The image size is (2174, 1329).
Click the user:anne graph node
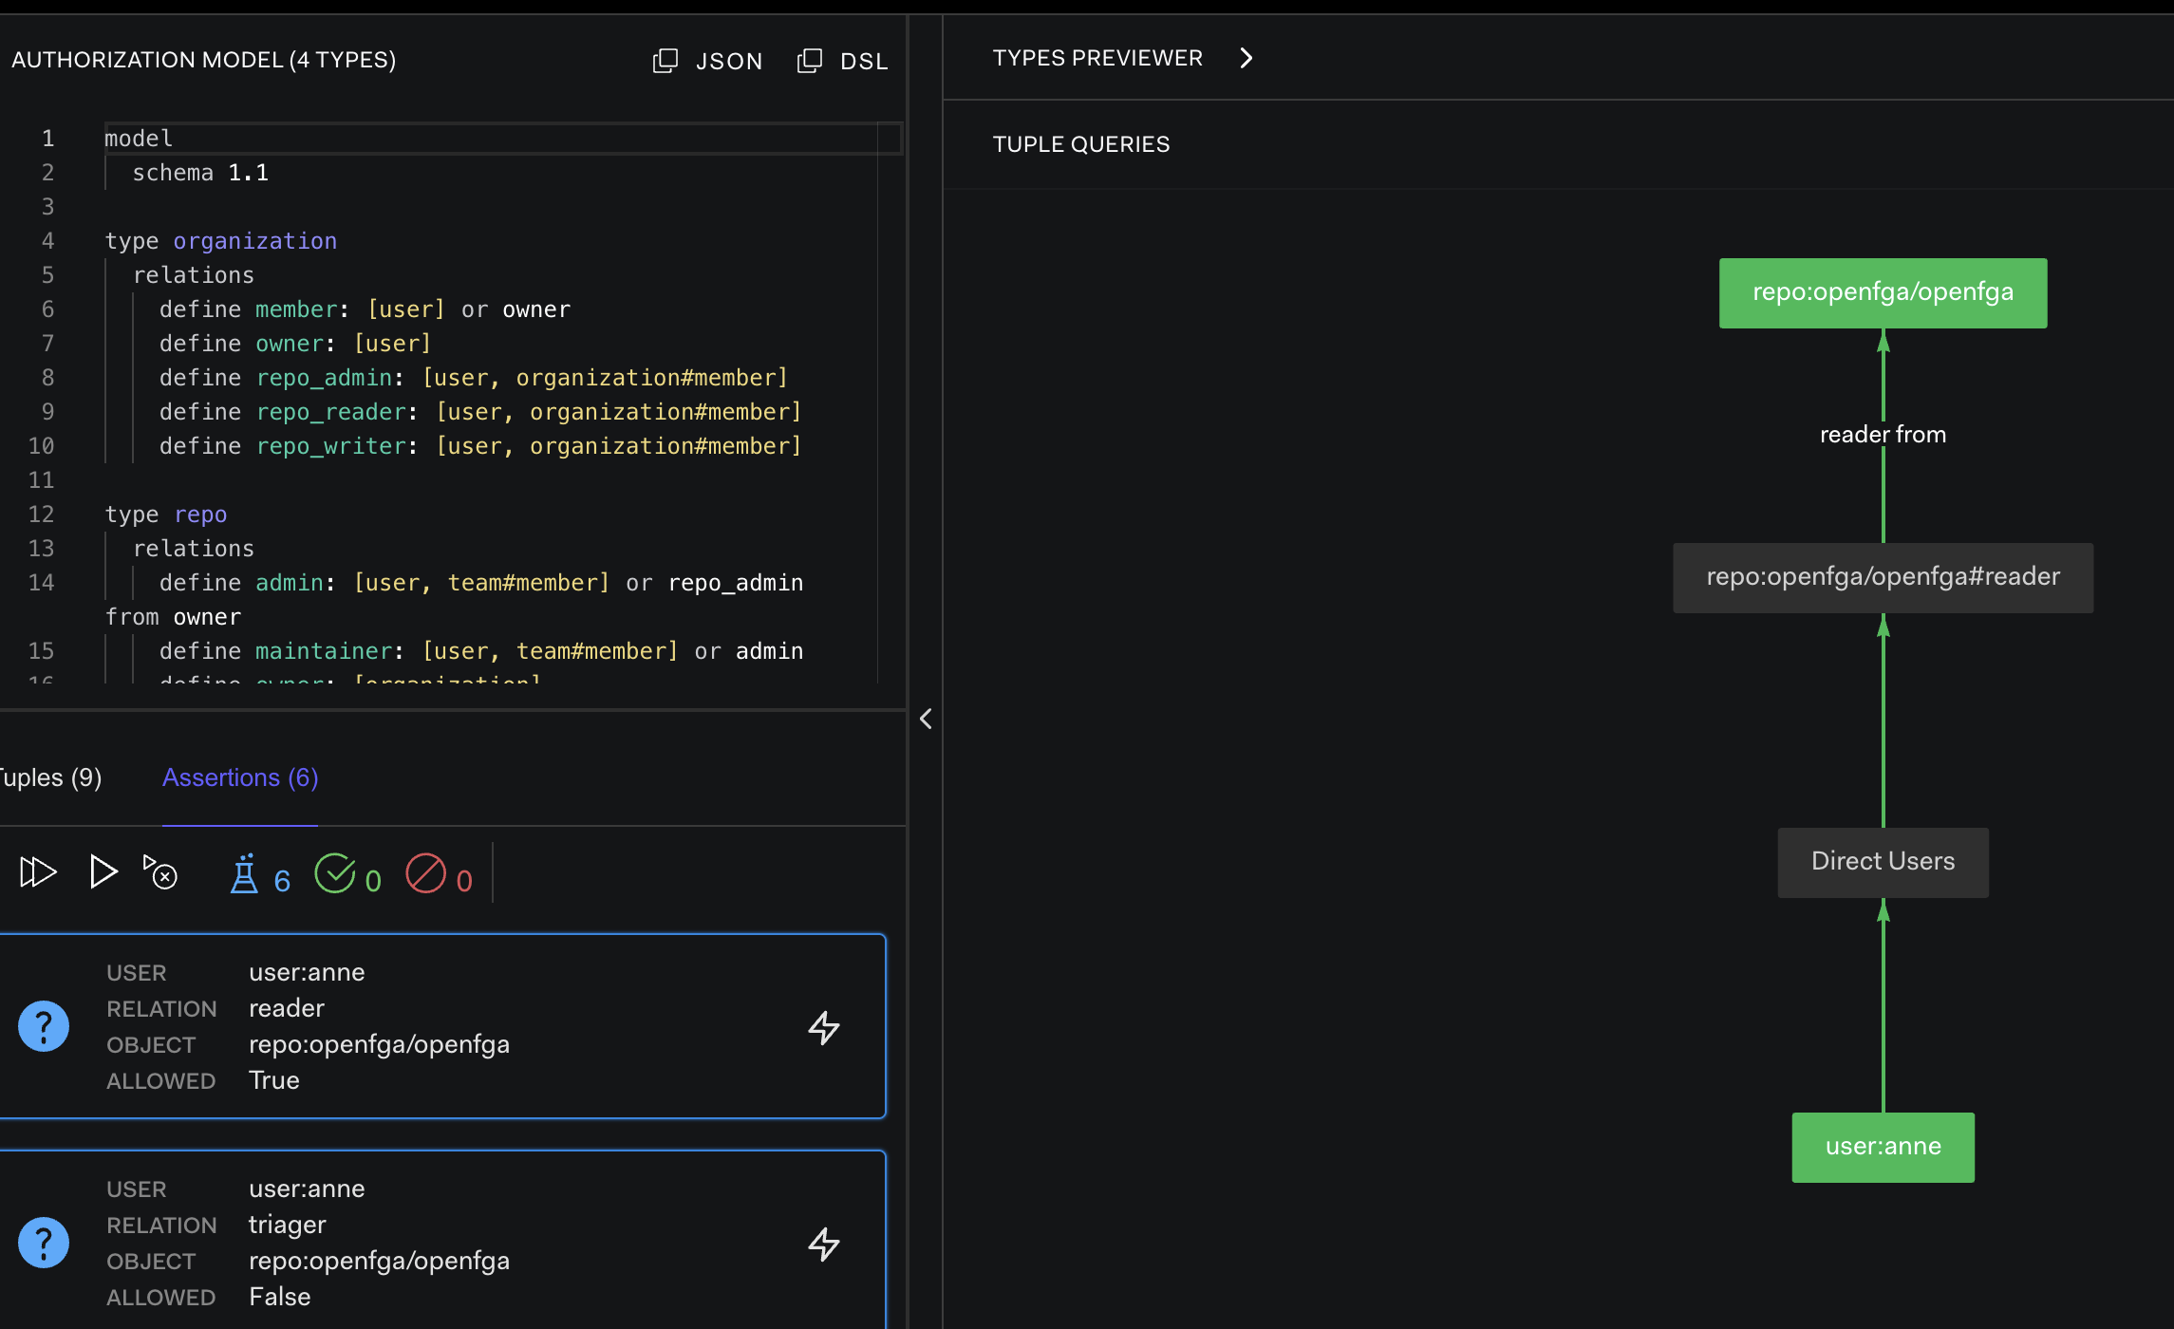click(x=1883, y=1147)
